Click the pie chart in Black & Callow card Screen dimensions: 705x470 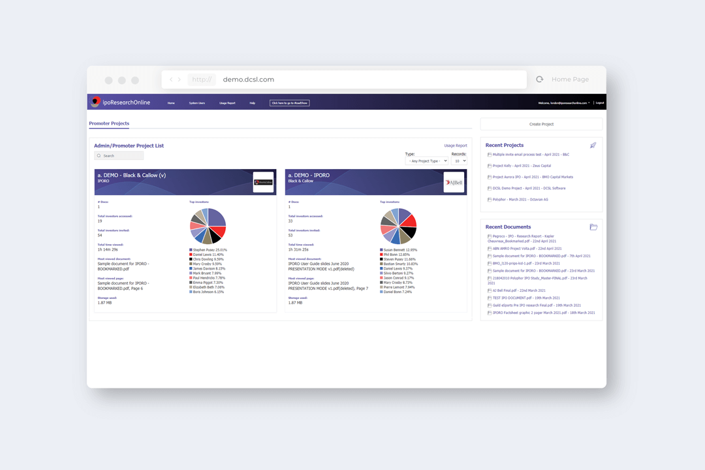tap(208, 227)
